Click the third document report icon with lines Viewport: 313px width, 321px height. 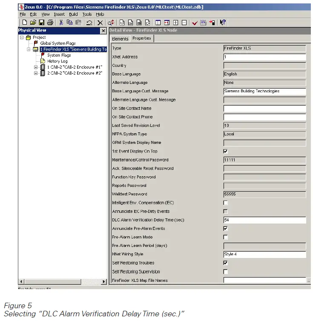pyautogui.click(x=139, y=22)
